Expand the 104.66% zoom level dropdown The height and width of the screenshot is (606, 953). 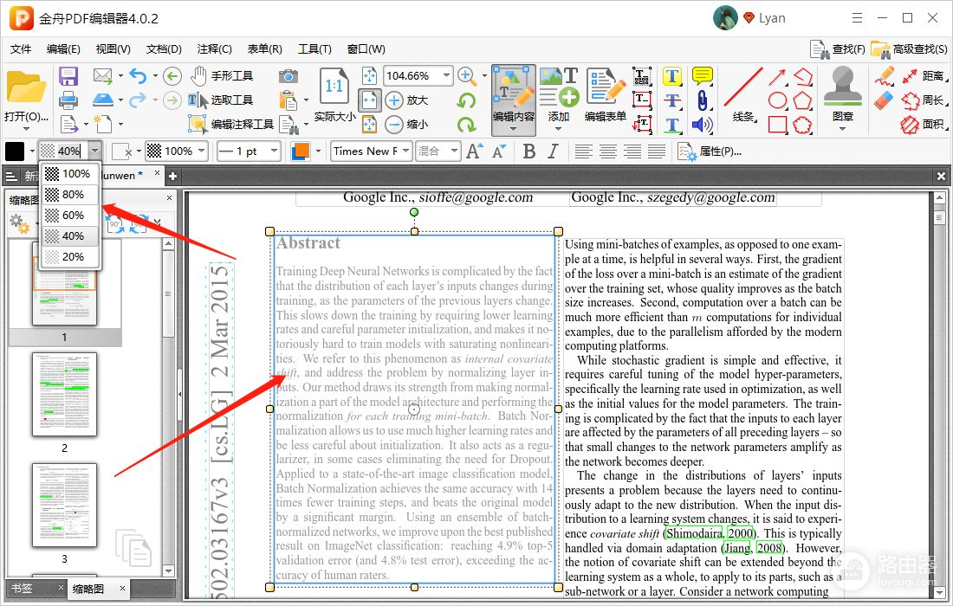[x=447, y=76]
